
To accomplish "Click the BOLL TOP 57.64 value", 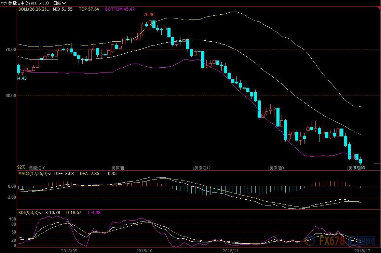I will coord(89,9).
